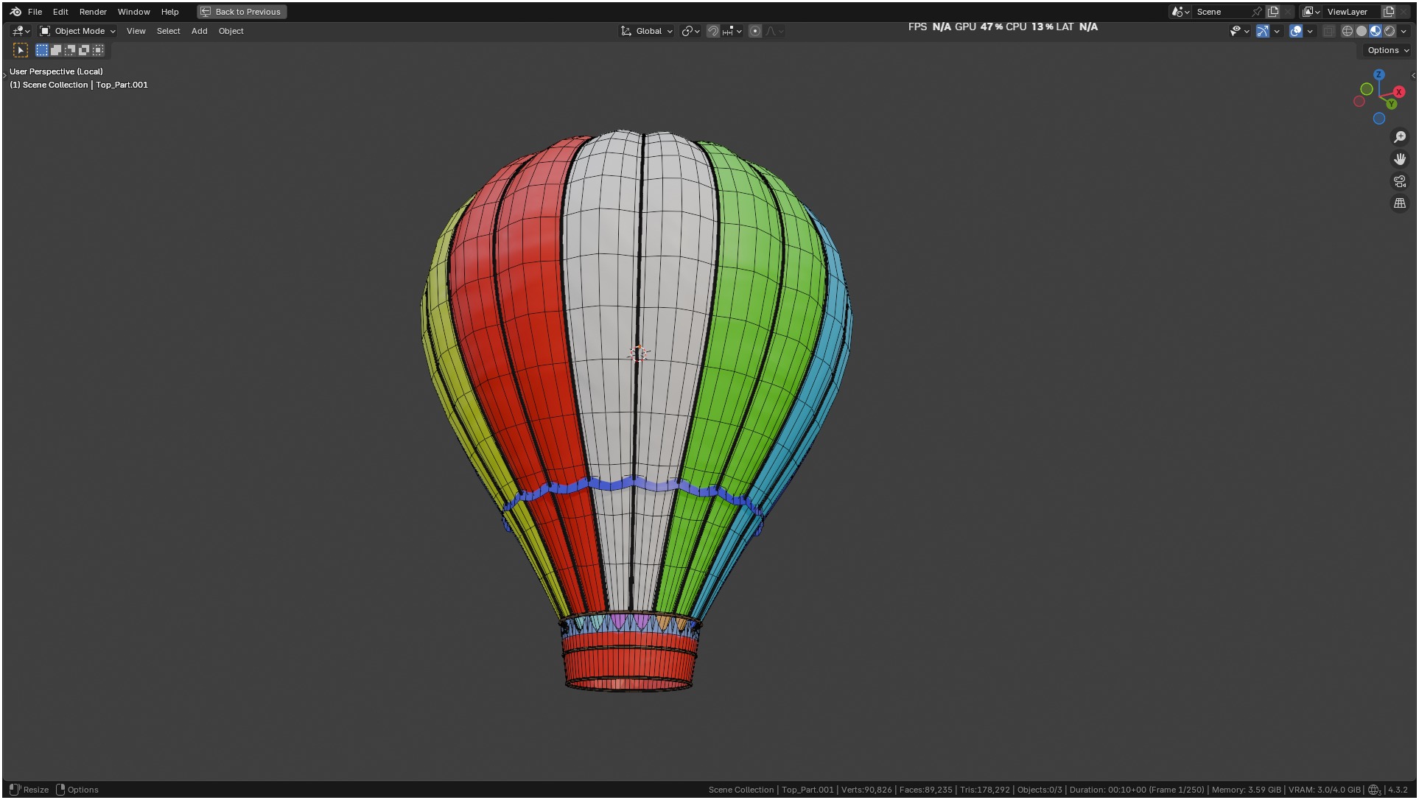
Task: Choose Intersect existing selection mode
Action: (x=98, y=50)
